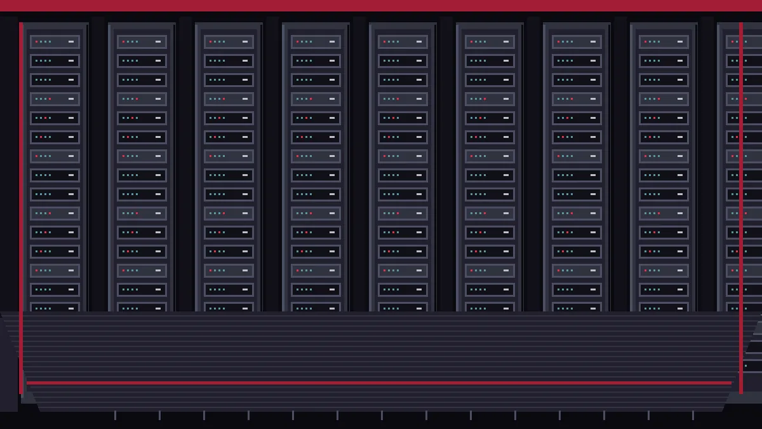Click the red horizontal line on the floor platform
The width and height of the screenshot is (762, 429).
(379, 383)
